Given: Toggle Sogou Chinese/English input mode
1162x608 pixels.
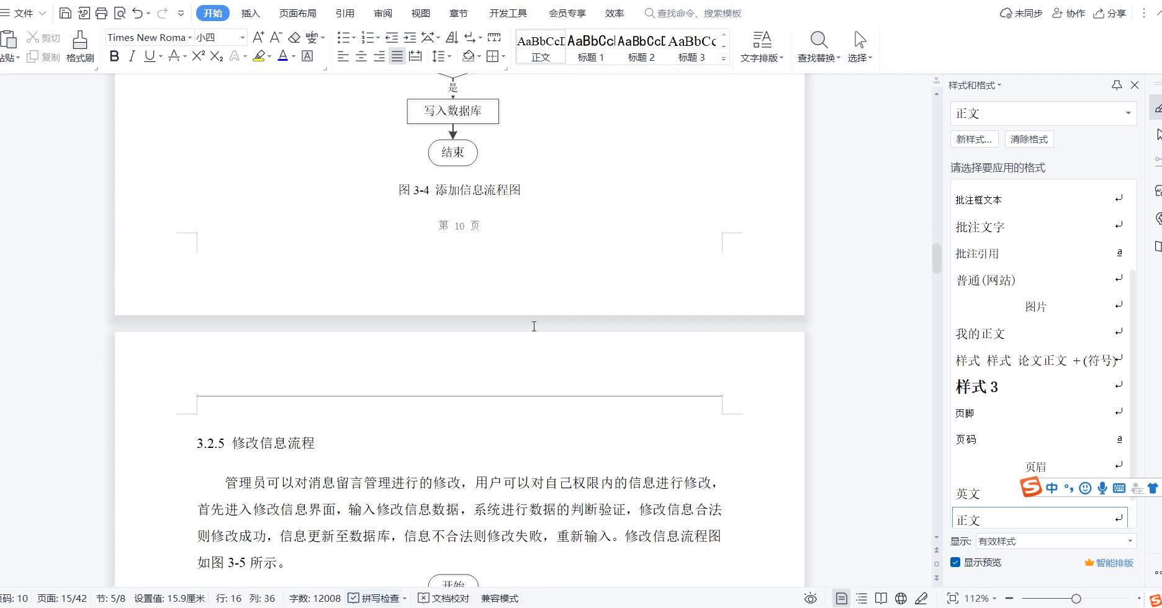Looking at the screenshot, I should click(1052, 488).
